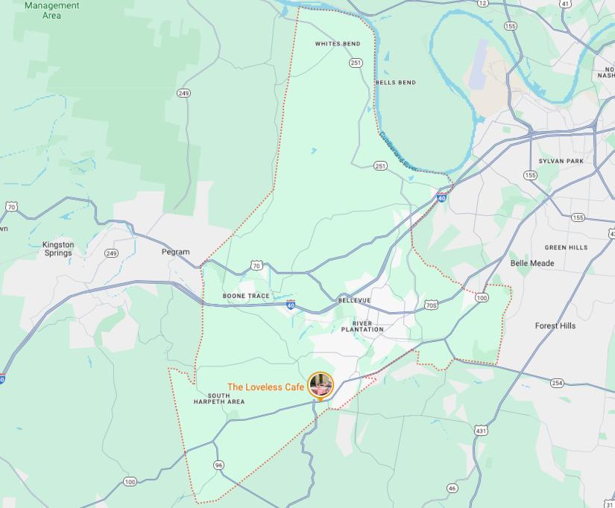Viewport: 615px width, 508px height.
Task: Click the US 70S highway shield
Action: point(431,305)
